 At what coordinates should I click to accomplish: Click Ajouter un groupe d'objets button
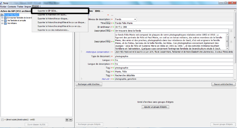click(x=156, y=107)
